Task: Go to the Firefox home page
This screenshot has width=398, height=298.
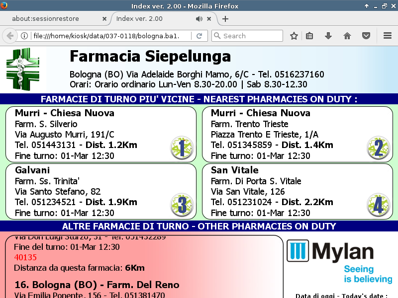Action: 347,36
